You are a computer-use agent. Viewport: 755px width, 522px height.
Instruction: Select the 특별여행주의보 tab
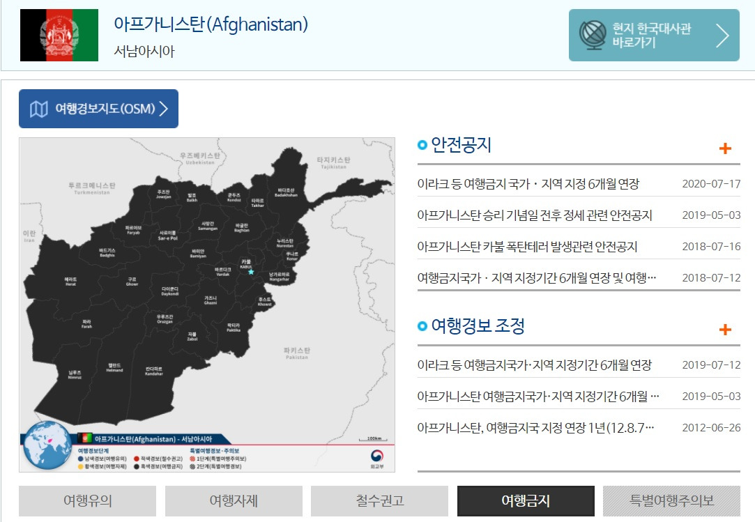click(671, 500)
